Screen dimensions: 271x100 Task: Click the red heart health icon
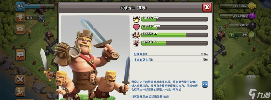click(136, 27)
